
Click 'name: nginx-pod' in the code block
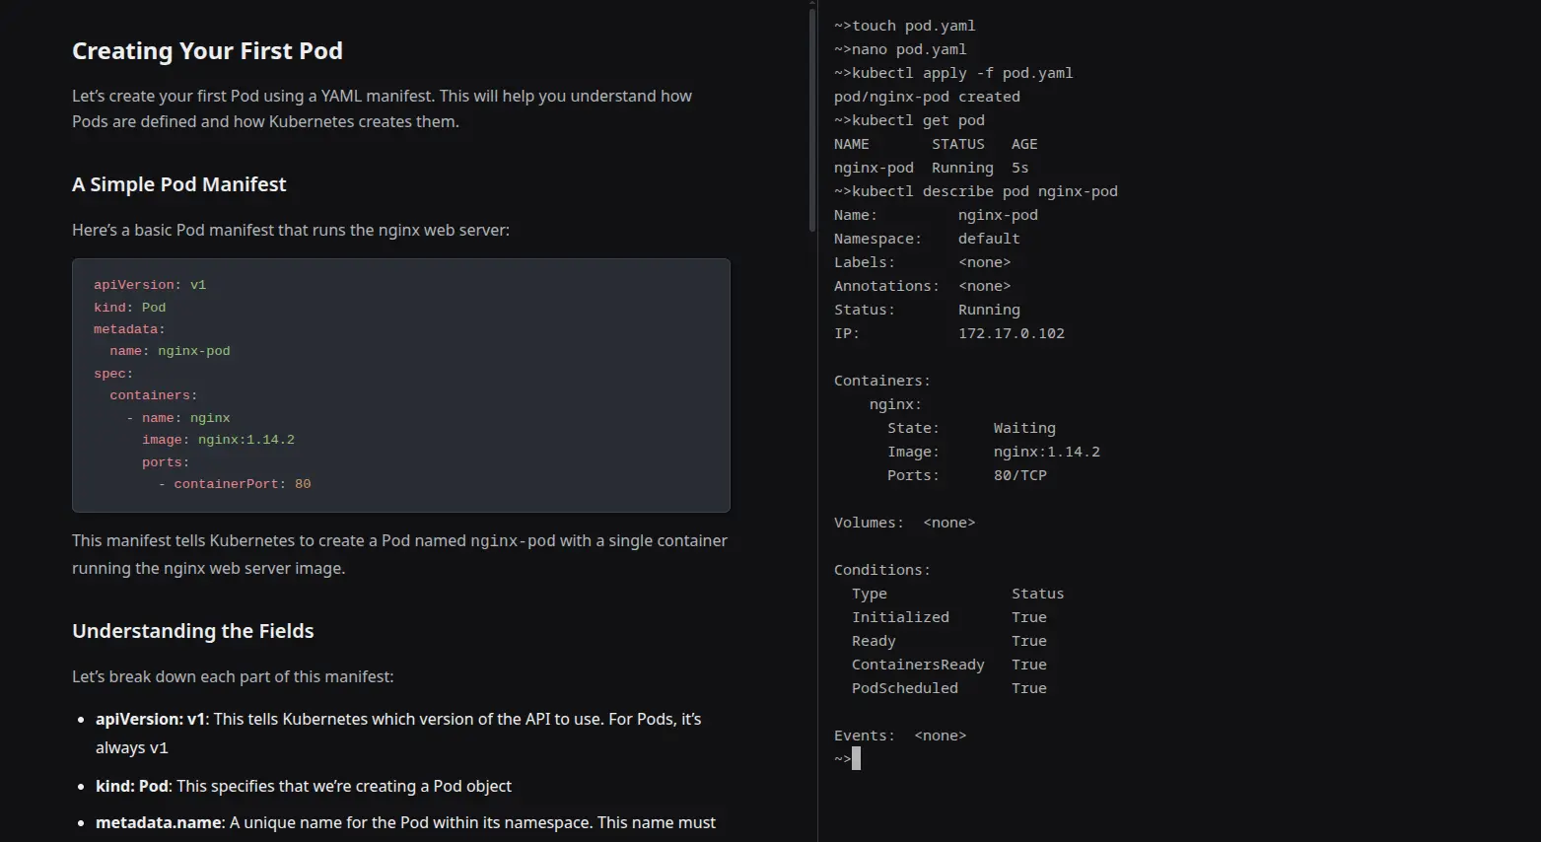pyautogui.click(x=170, y=351)
